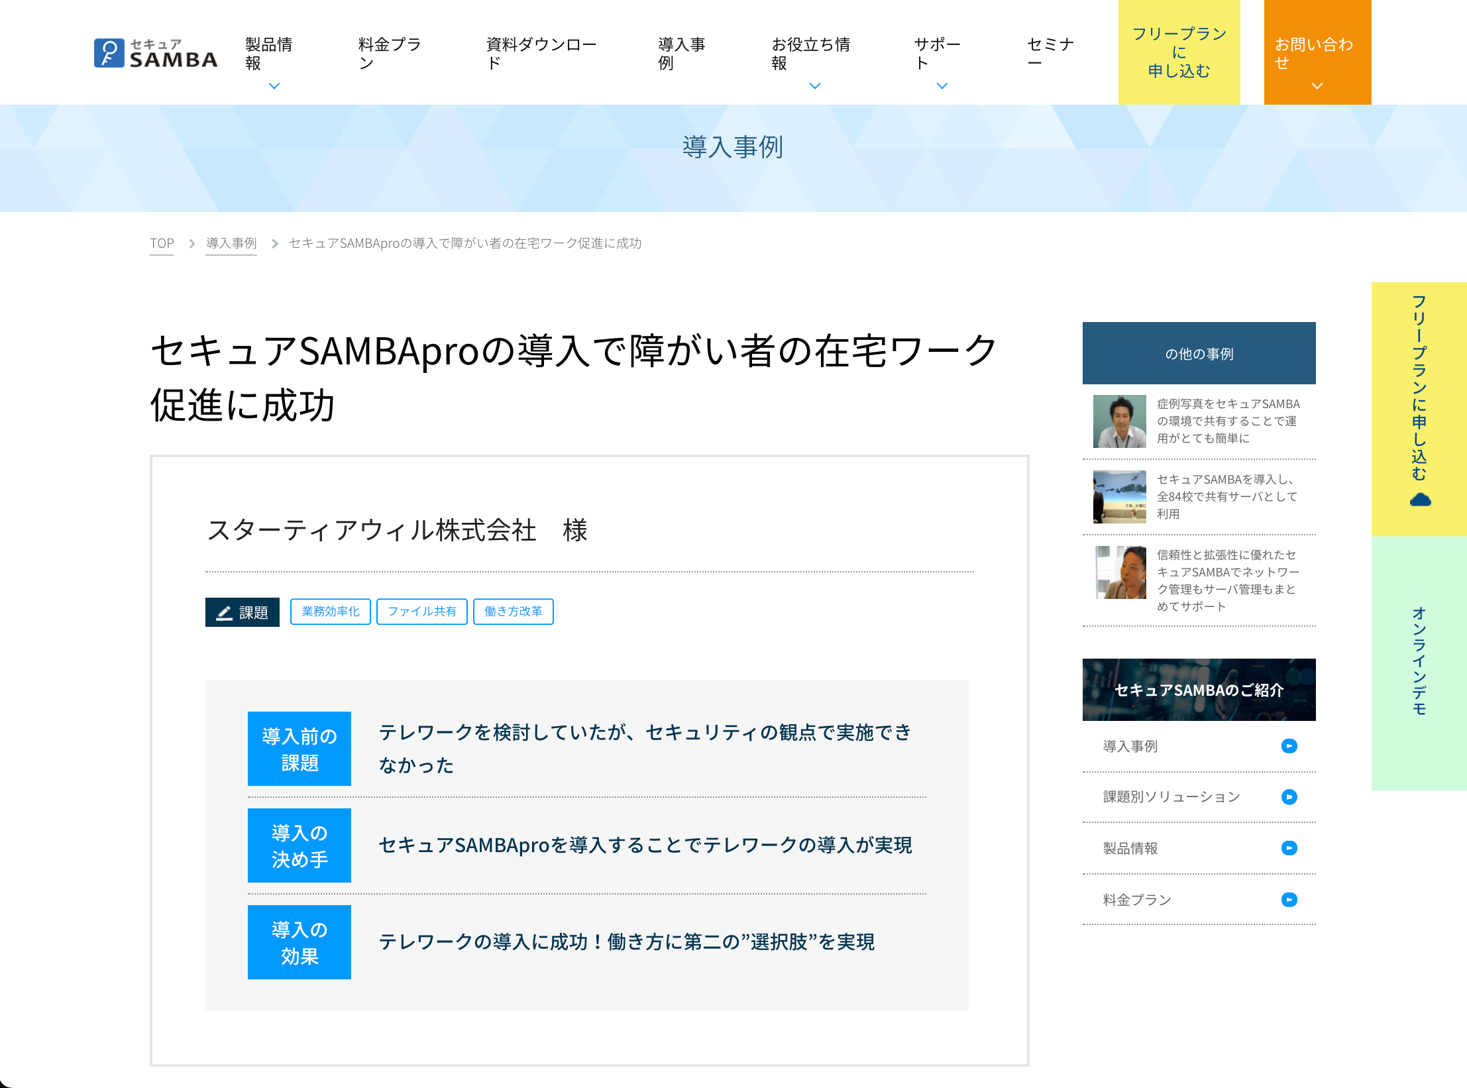1467x1088 pixels.
Task: Click the arrow icon beside 料金プラン in sidebar
Action: 1289,900
